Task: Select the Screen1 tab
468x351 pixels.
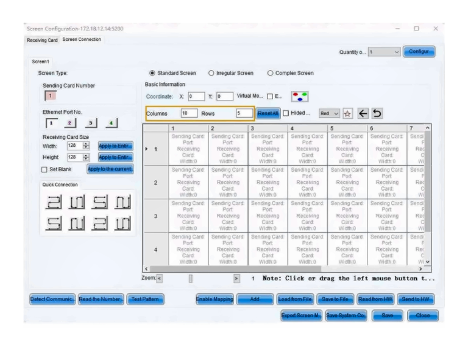Action: pyautogui.click(x=41, y=62)
